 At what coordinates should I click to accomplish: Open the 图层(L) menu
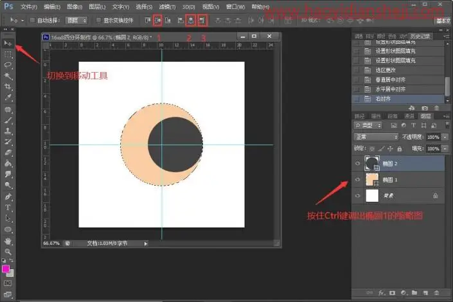97,6
